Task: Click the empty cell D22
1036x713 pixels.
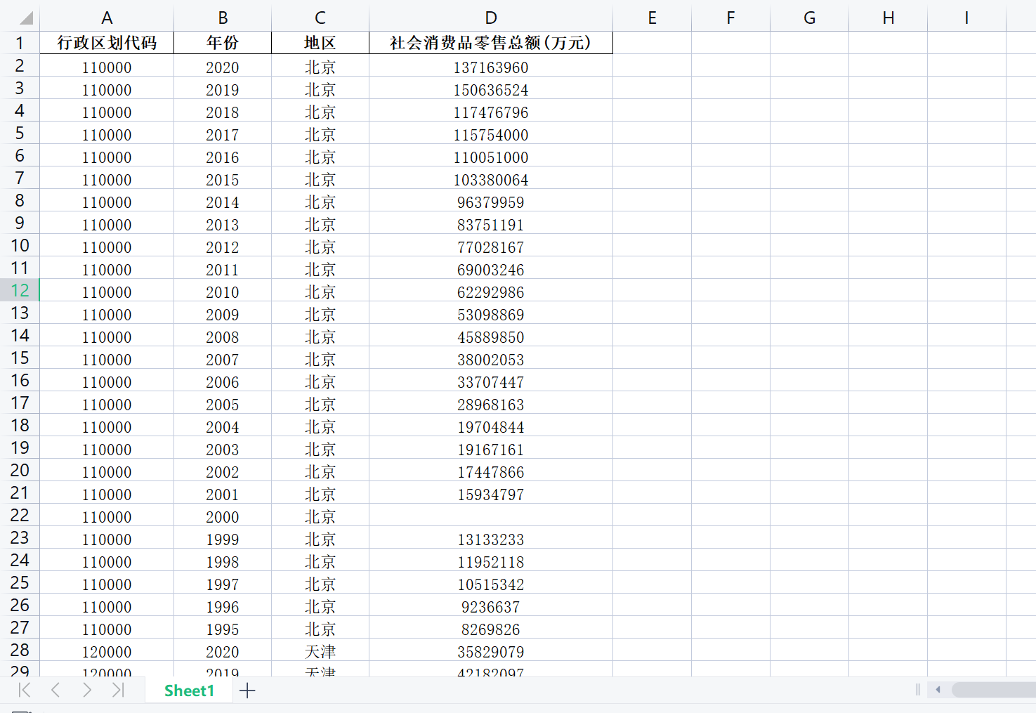Action: click(x=491, y=516)
